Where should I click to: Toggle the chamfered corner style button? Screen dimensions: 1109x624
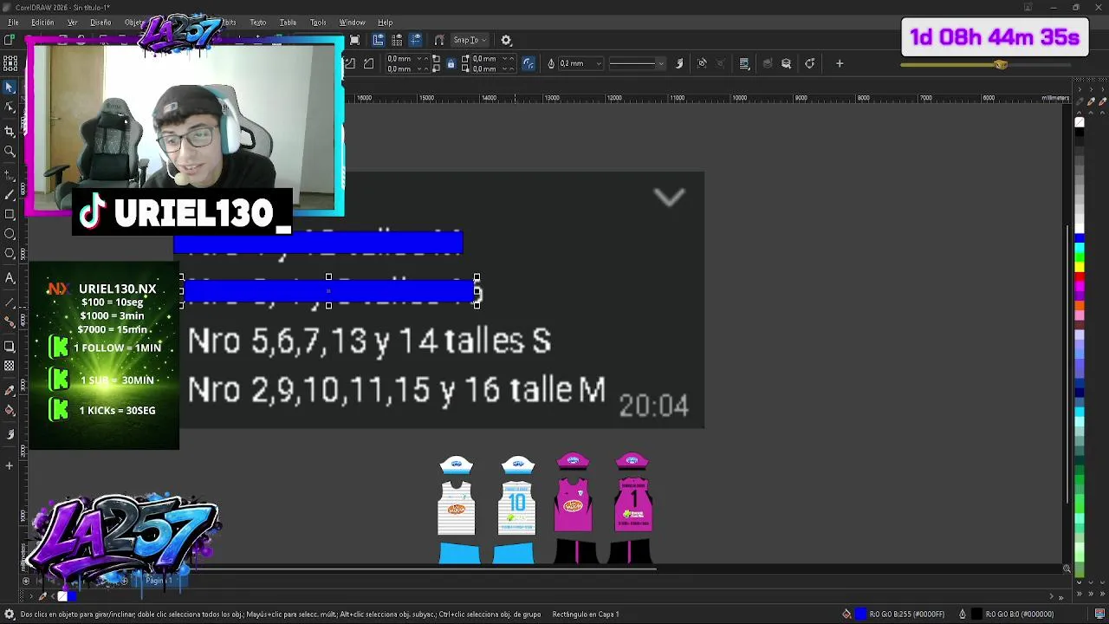tap(369, 63)
